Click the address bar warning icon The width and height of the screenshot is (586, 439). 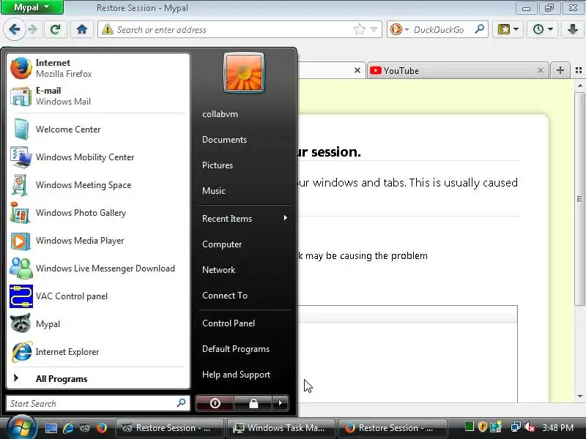point(107,29)
